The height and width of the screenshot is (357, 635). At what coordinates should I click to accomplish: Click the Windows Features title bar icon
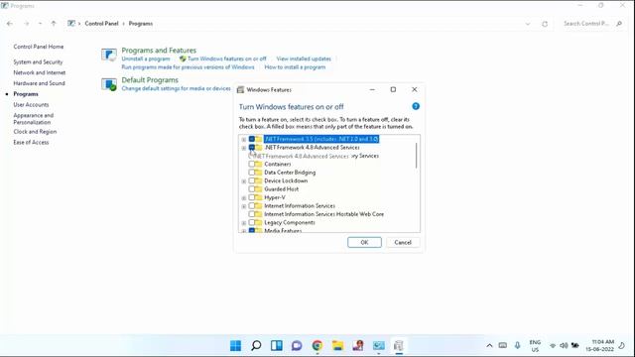(x=240, y=90)
